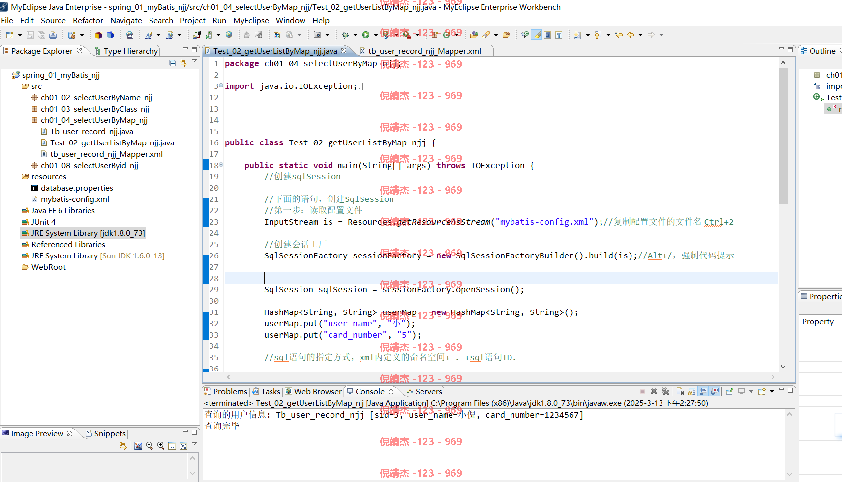Click Zoom Out icon in Image Preview
This screenshot has height=482, width=842.
pos(150,446)
